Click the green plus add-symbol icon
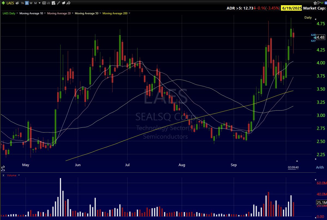The width and height of the screenshot is (327, 220). click(3, 3)
